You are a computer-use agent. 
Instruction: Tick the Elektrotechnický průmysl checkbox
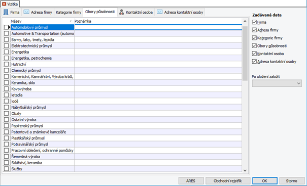[6, 46]
